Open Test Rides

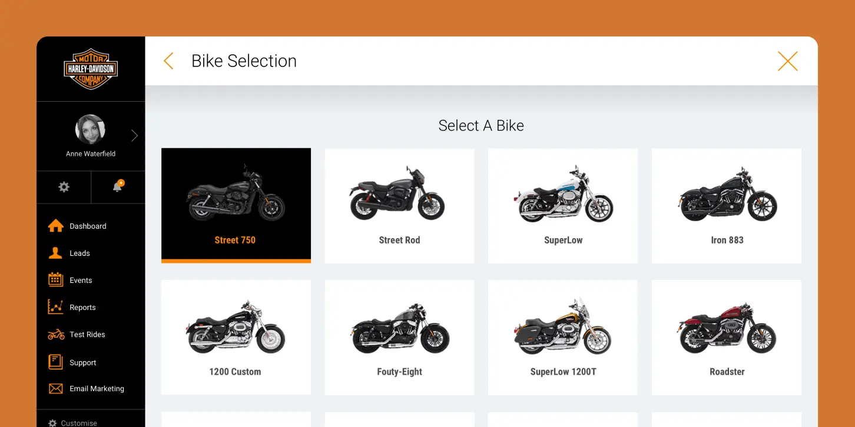click(x=87, y=334)
